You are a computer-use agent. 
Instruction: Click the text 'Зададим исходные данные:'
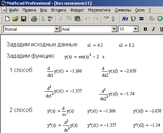(42, 45)
